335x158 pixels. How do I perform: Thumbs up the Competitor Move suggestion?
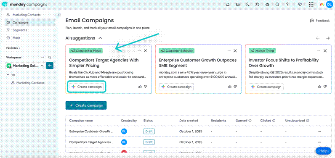click(140, 87)
